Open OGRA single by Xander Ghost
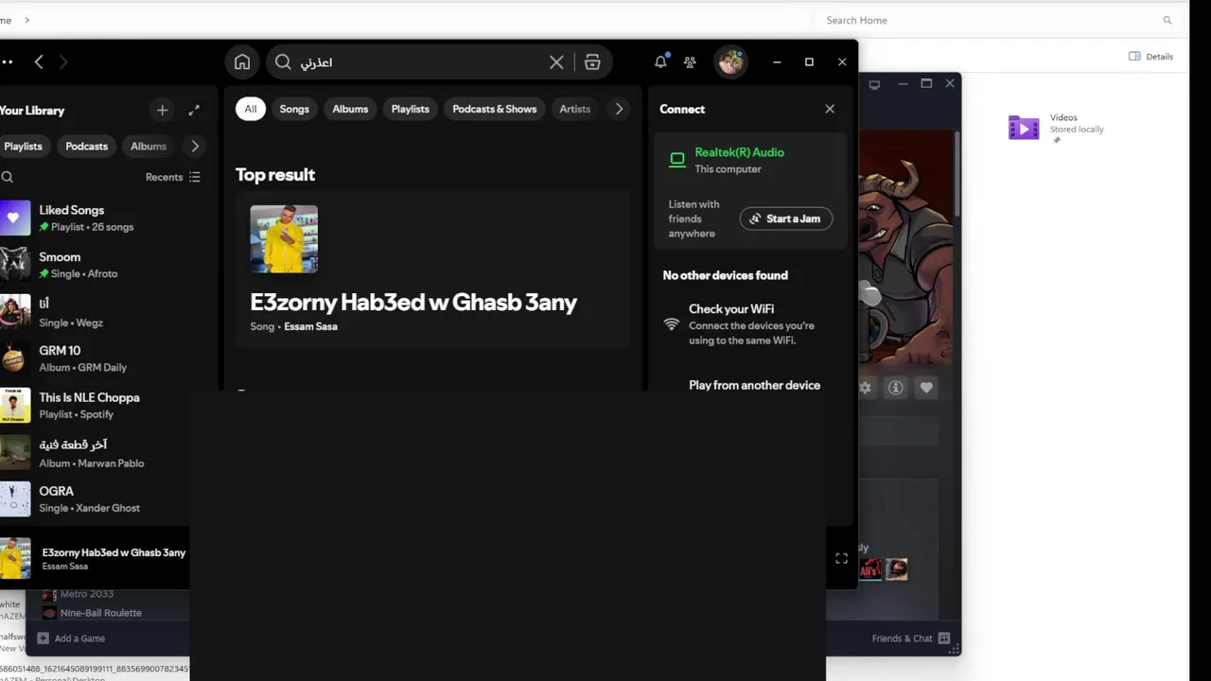This screenshot has height=681, width=1211. tap(95, 498)
